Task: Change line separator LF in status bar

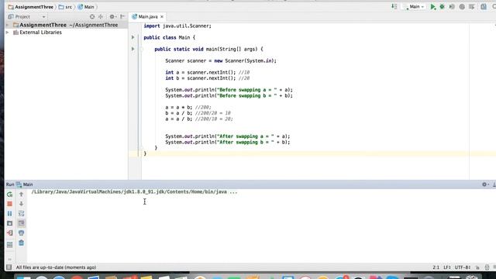Action: [447, 267]
